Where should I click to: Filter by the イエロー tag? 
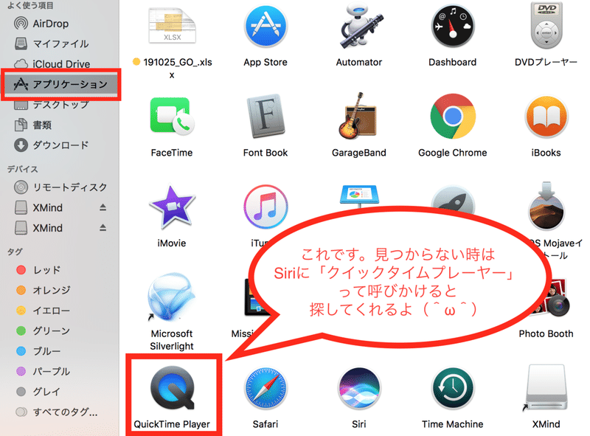click(x=43, y=311)
